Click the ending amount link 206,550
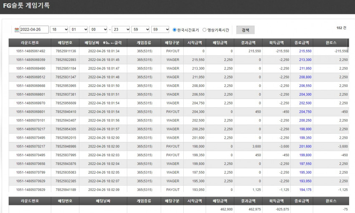This screenshot has height=213, width=355. tap(305, 86)
